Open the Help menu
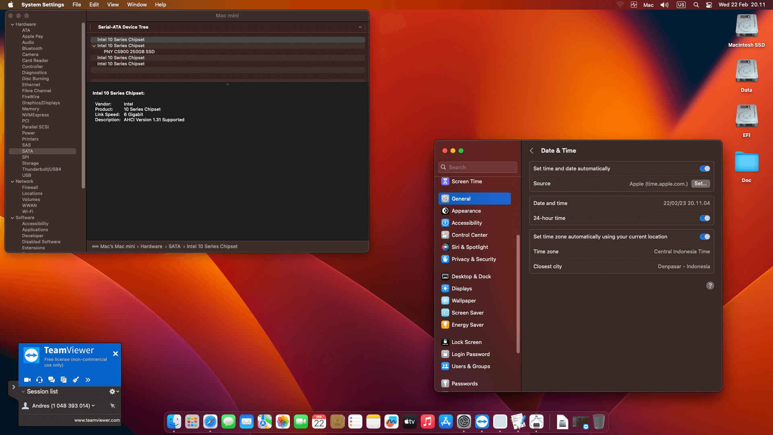 pyautogui.click(x=161, y=5)
